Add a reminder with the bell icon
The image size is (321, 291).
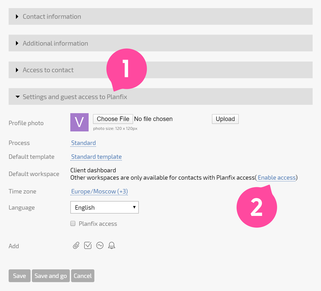click(x=112, y=245)
